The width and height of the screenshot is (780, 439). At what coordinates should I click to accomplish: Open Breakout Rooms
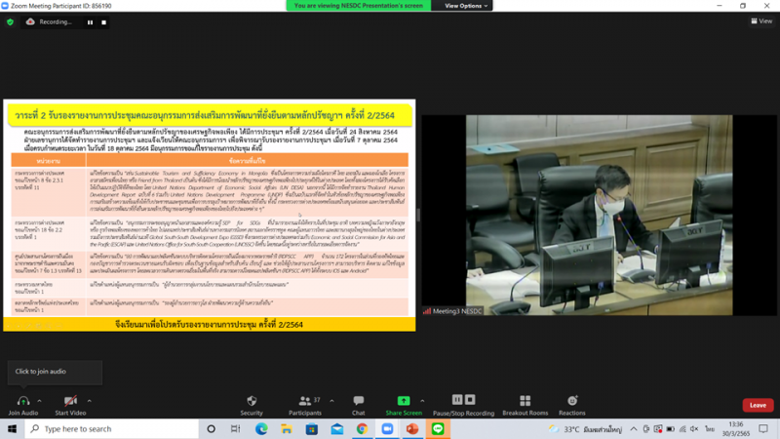point(525,405)
